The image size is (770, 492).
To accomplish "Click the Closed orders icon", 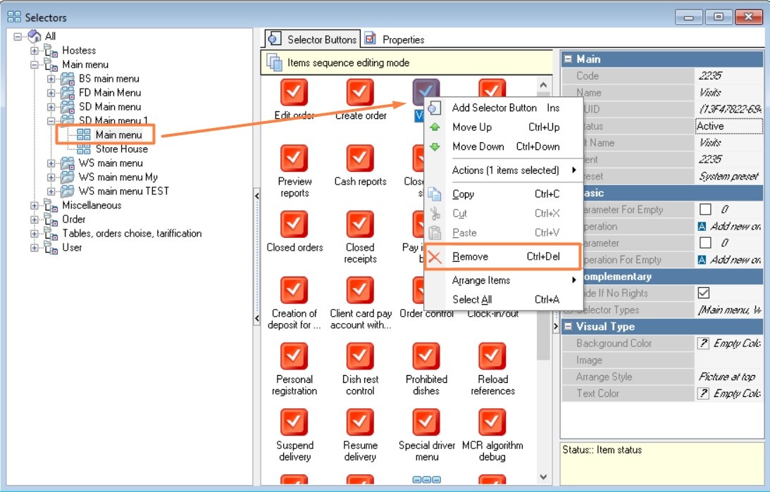I will (x=294, y=225).
